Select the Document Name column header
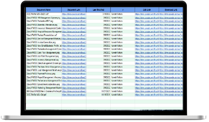The height and width of the screenshot is (122, 209). pyautogui.click(x=44, y=10)
